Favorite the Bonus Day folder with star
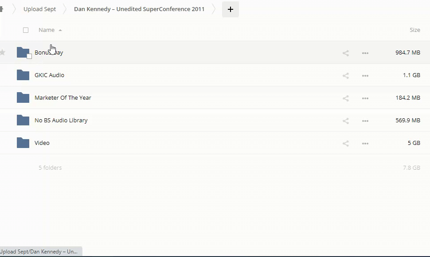The width and height of the screenshot is (430, 257). point(3,52)
